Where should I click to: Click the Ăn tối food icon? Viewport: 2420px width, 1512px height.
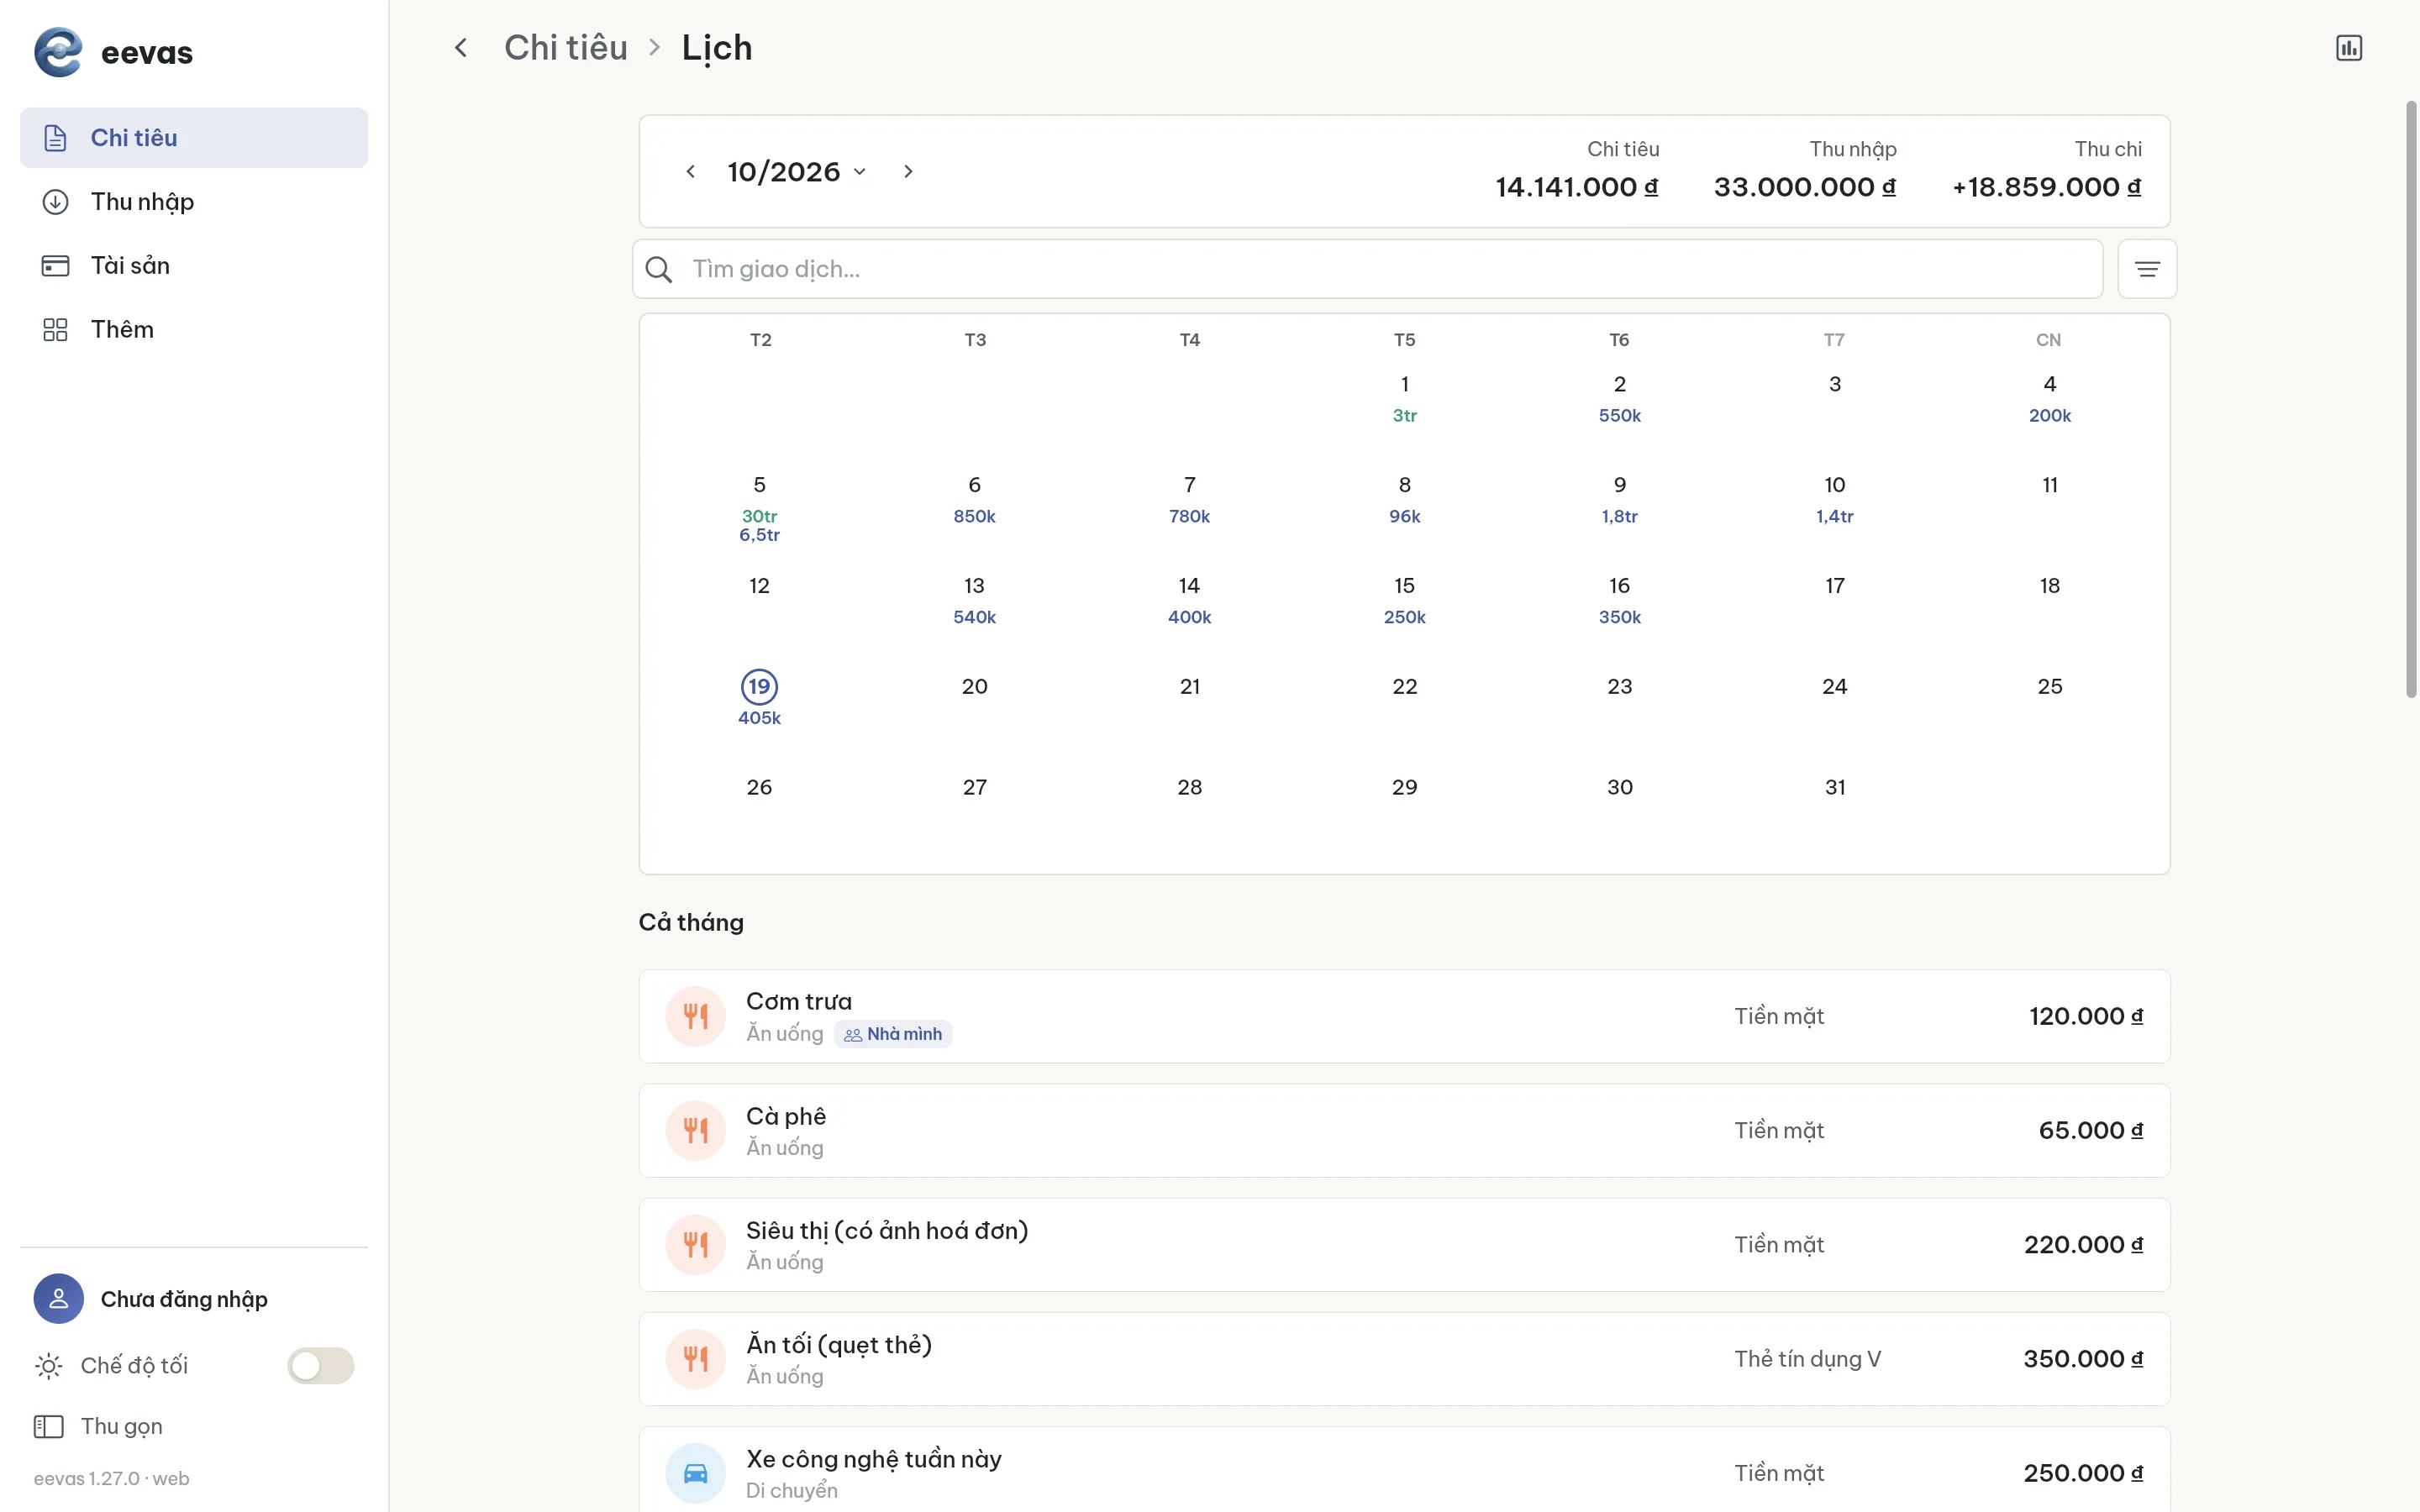696,1359
